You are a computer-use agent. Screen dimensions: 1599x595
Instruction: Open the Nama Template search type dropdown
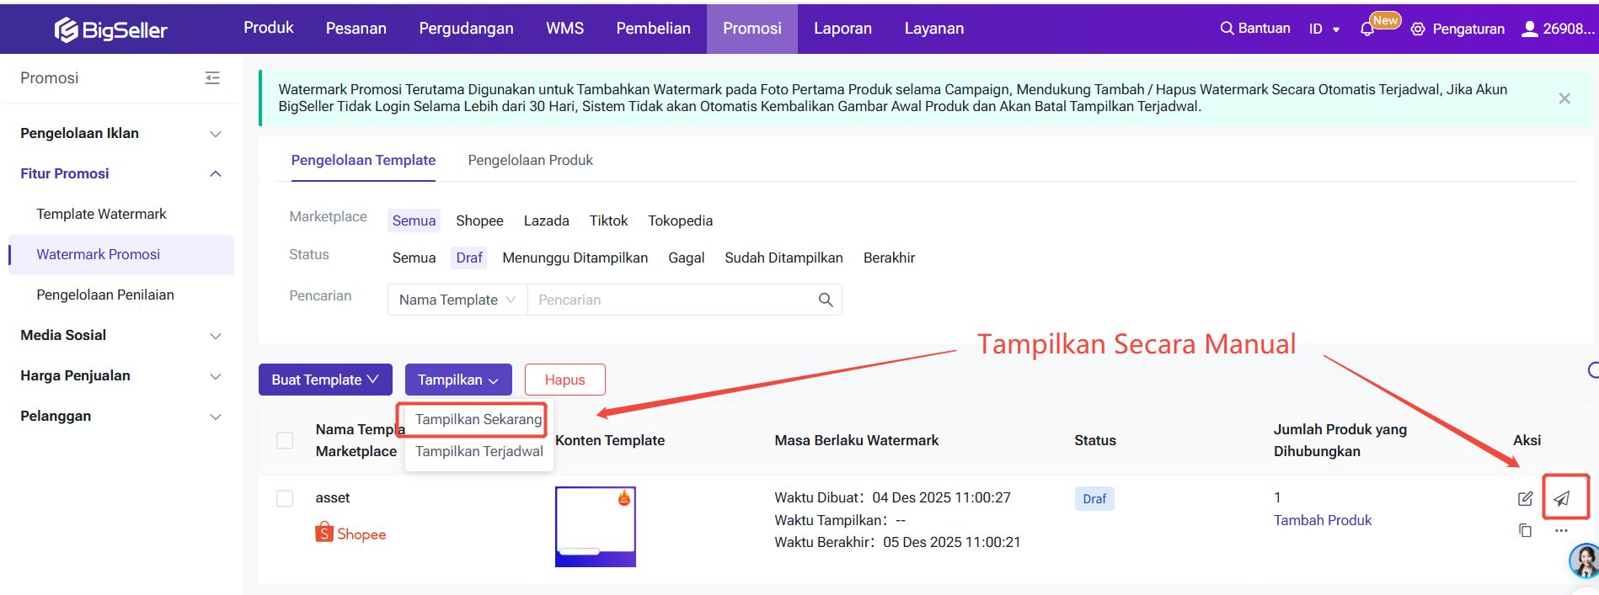tap(457, 300)
